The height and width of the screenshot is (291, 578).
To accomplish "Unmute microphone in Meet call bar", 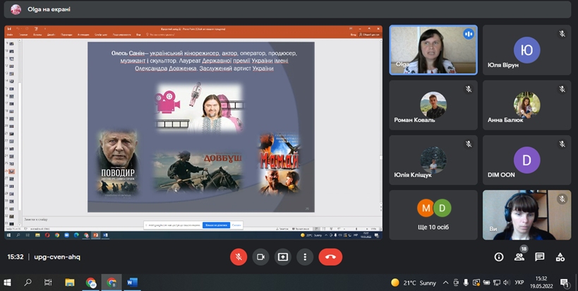I will pyautogui.click(x=239, y=257).
